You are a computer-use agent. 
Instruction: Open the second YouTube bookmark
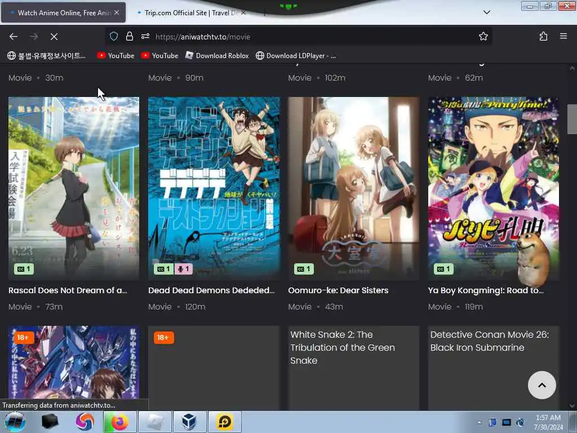[x=159, y=56]
